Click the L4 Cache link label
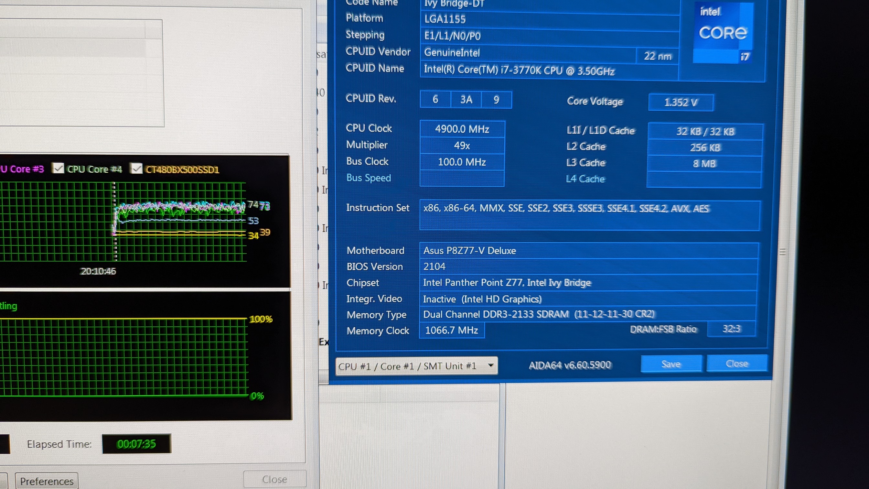869x489 pixels. click(585, 179)
